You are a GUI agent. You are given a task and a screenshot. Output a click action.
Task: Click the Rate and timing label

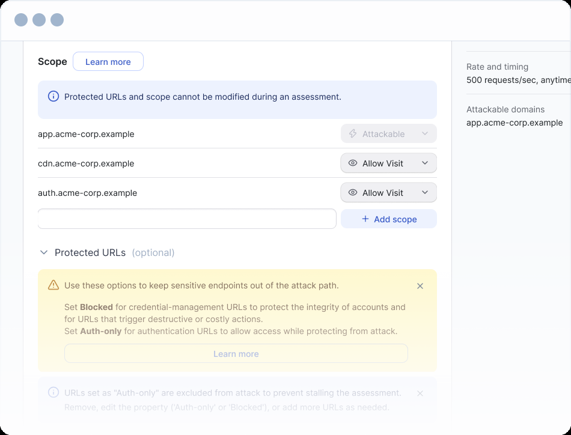[x=497, y=67]
